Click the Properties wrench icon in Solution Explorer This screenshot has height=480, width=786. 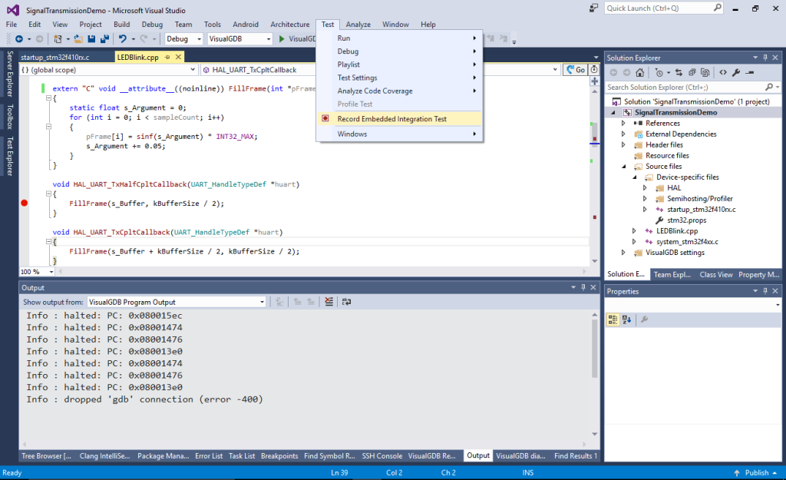point(735,72)
